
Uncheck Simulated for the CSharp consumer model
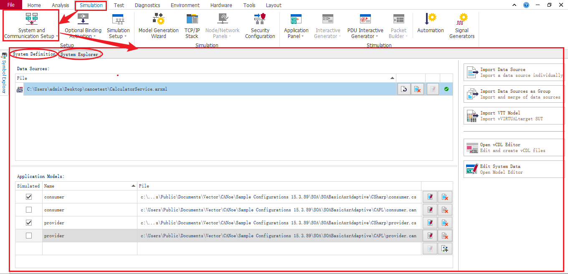28,196
